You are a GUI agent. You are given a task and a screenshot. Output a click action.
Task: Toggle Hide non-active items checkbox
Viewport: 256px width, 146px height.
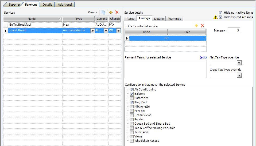point(220,13)
